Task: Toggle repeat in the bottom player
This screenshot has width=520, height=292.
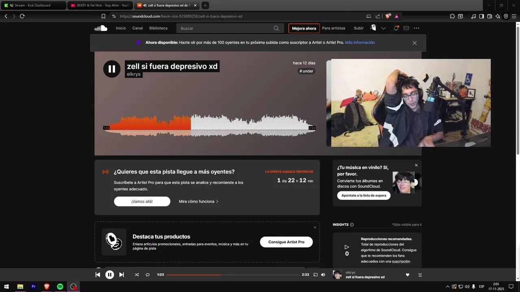Action: coord(147,275)
